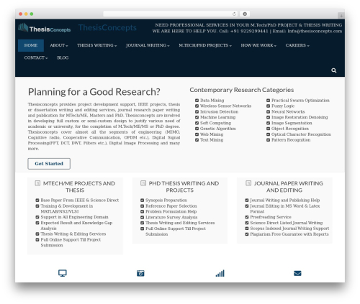This screenshot has height=304, width=360.
Task: Expand the CONTACT dropdown menu
Action: 36,57
